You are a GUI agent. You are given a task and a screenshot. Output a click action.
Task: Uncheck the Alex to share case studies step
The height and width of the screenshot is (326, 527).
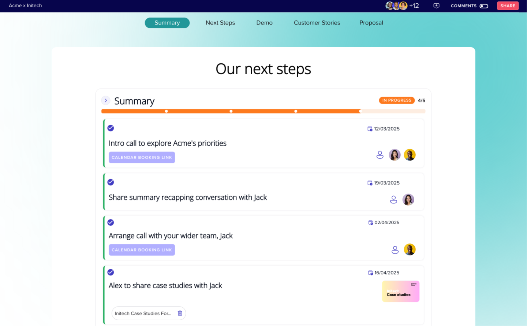tap(111, 272)
